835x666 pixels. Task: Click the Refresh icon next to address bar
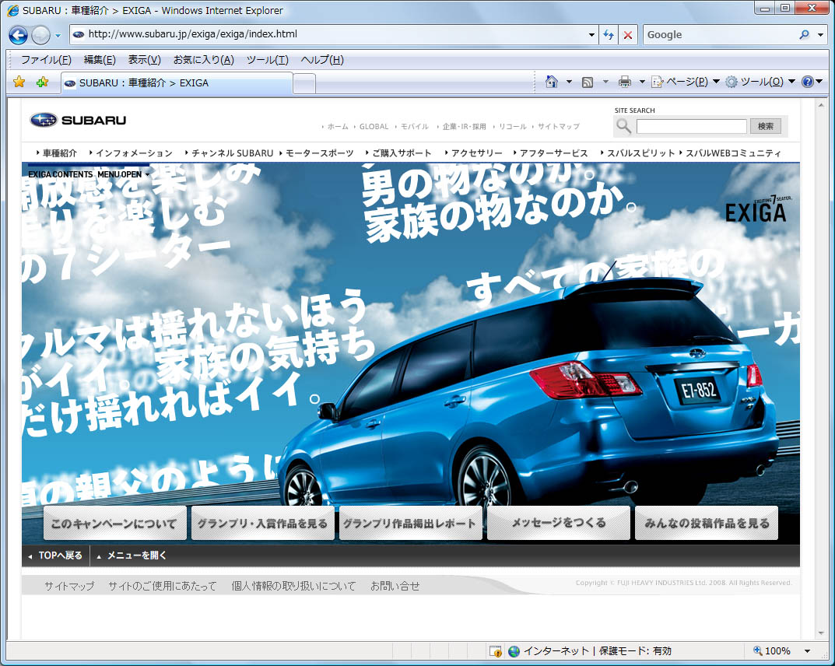(x=608, y=35)
